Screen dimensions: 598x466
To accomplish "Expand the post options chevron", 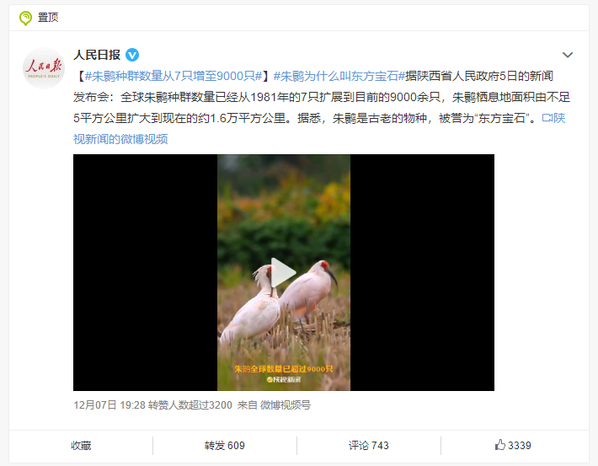I will click(x=568, y=55).
